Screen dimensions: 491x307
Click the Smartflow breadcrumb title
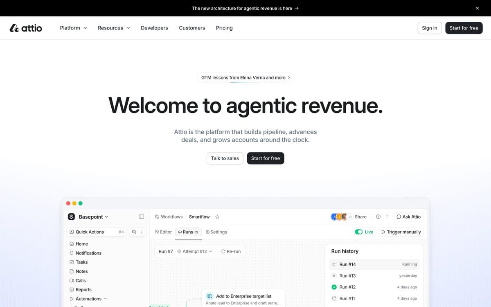click(x=199, y=217)
